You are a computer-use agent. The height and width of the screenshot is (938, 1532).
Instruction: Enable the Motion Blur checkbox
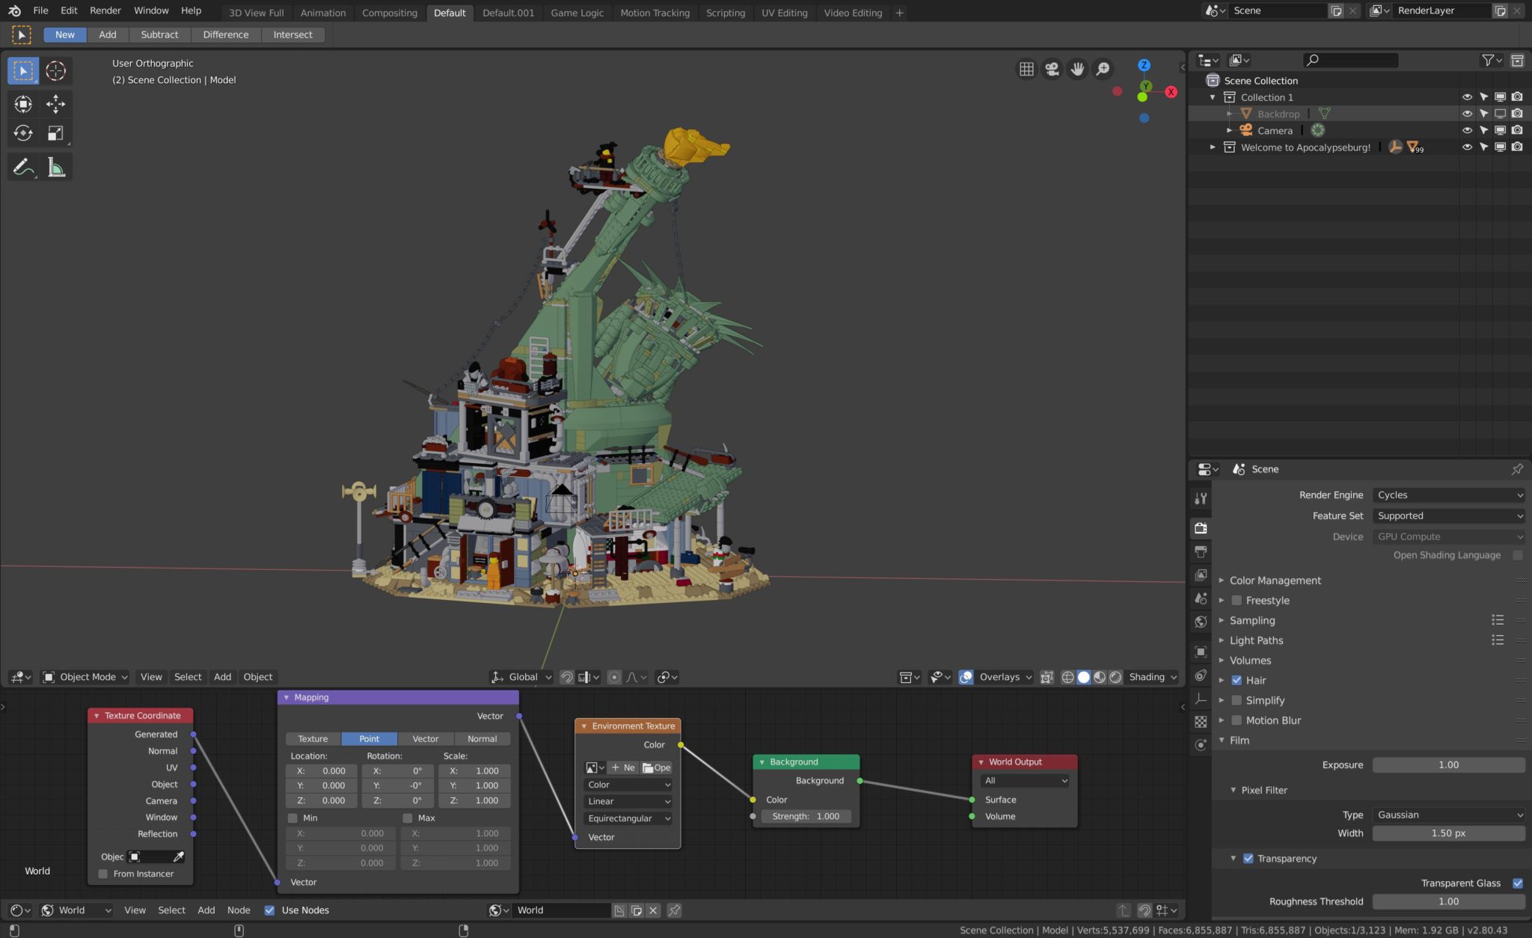coord(1237,720)
